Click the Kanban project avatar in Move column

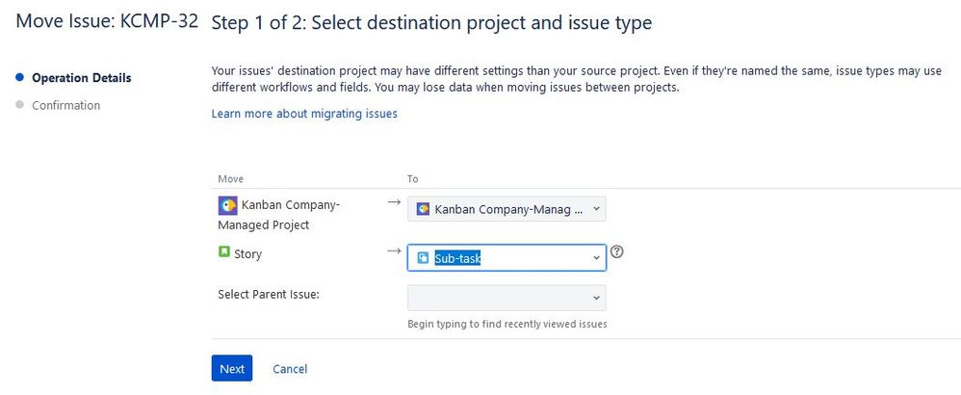[227, 204]
